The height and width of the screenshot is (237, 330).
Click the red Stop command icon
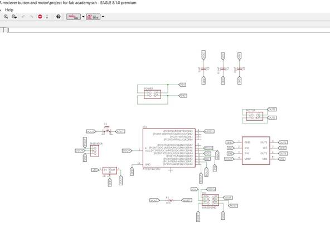click(40, 17)
